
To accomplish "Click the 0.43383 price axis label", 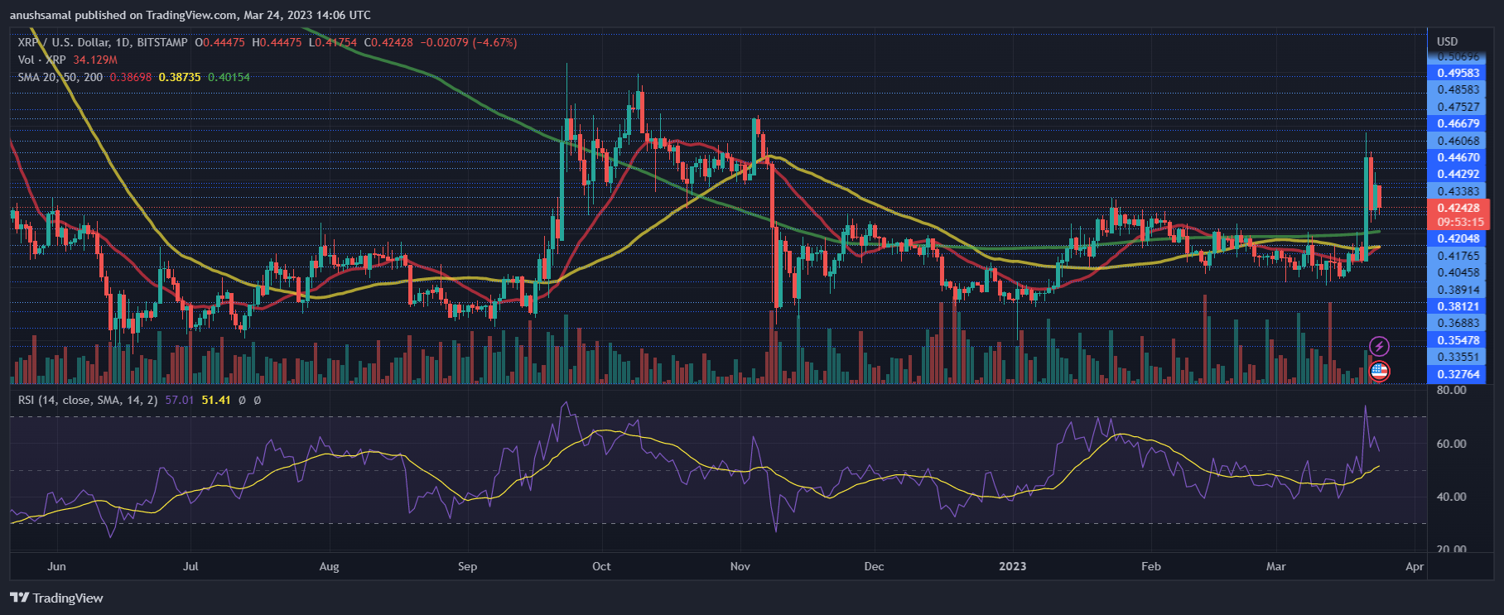I will click(x=1458, y=191).
